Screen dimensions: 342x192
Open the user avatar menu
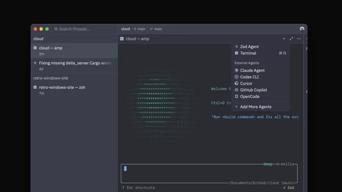[x=302, y=29]
